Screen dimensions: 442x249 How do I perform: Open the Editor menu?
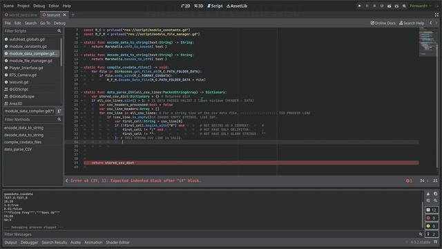coord(54,6)
